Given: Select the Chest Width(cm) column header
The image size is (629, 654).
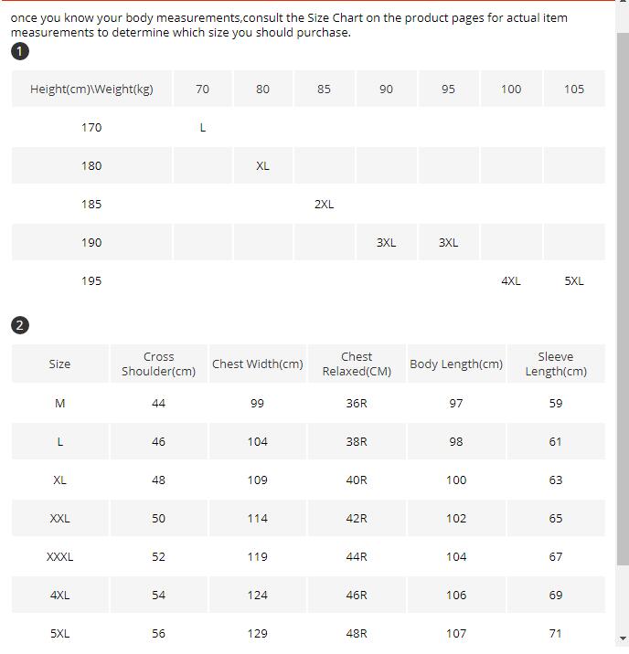Looking at the screenshot, I should 257,364.
